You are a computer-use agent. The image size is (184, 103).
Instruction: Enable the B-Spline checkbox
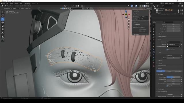(x=167, y=56)
